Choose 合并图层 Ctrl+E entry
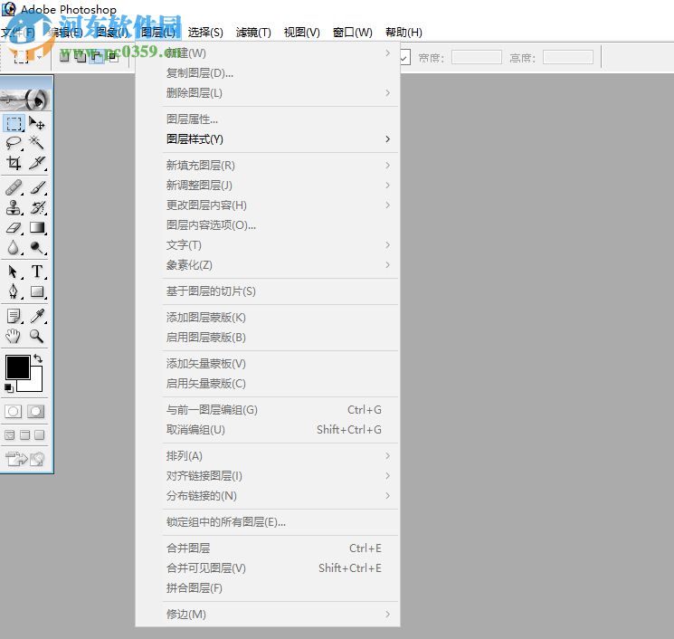Image resolution: width=674 pixels, height=639 pixels. click(x=268, y=548)
